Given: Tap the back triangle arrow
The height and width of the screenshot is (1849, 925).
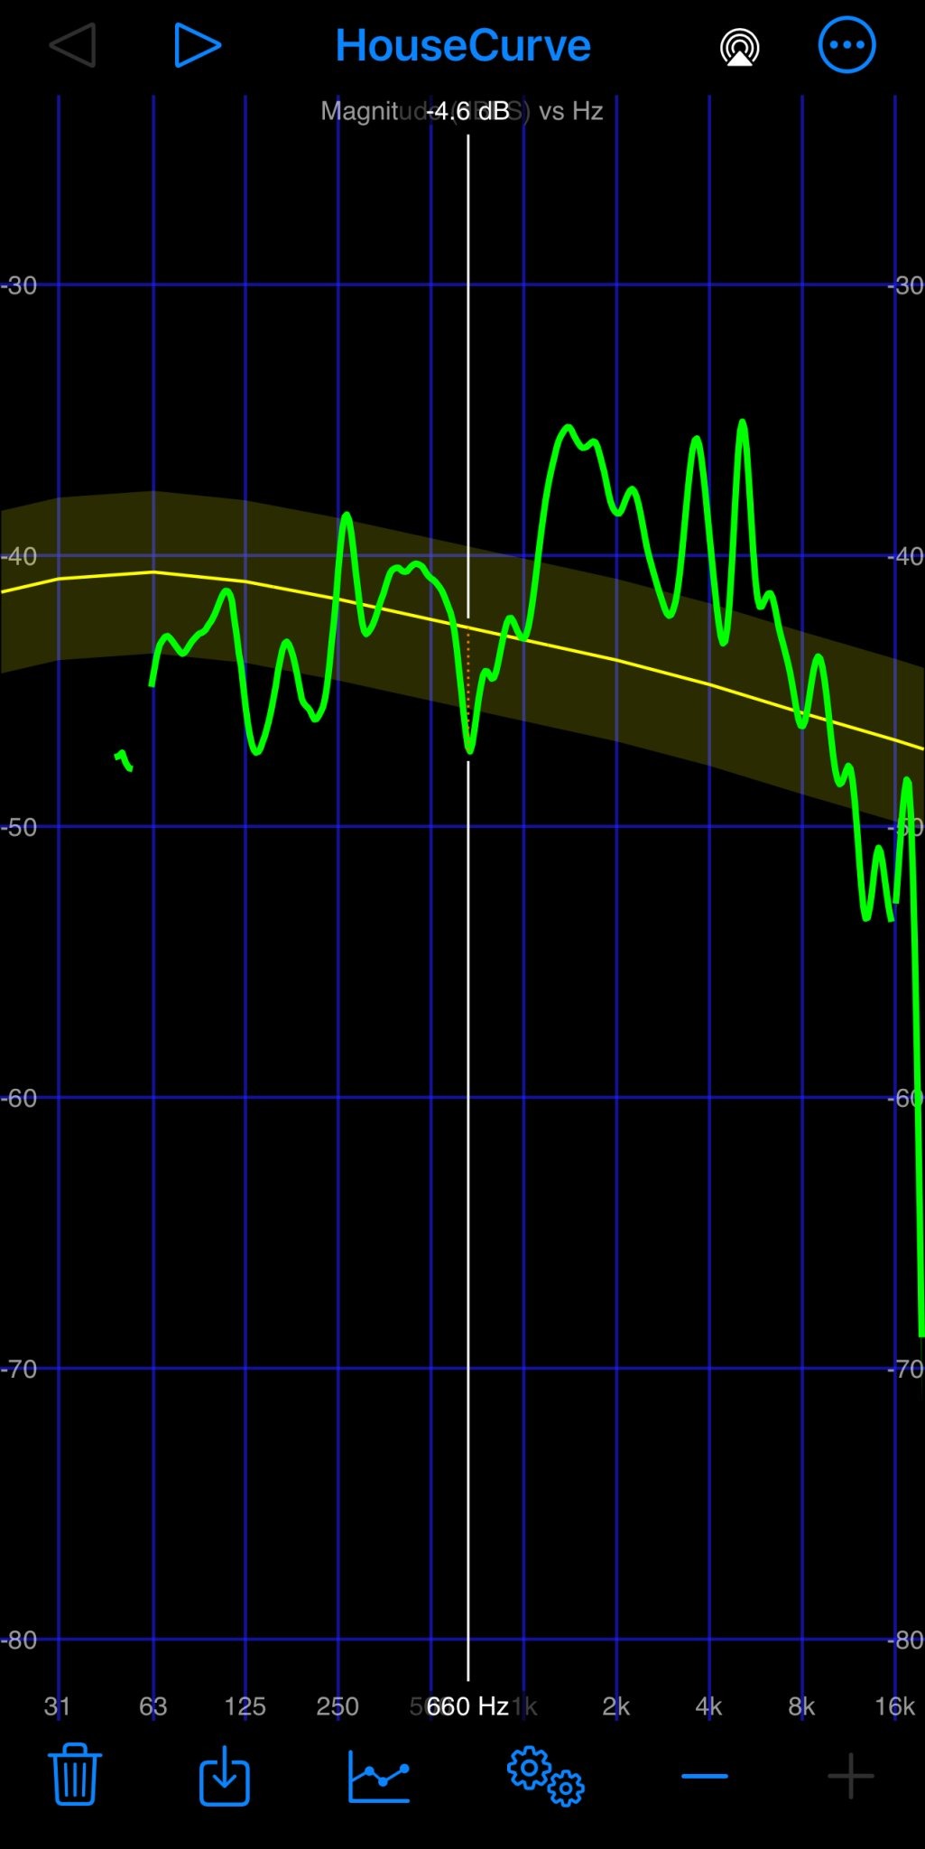Looking at the screenshot, I should (x=72, y=45).
